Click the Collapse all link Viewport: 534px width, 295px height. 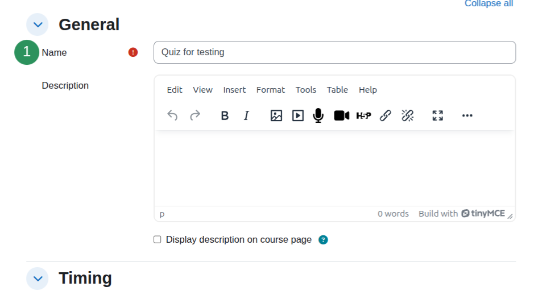tap(489, 4)
